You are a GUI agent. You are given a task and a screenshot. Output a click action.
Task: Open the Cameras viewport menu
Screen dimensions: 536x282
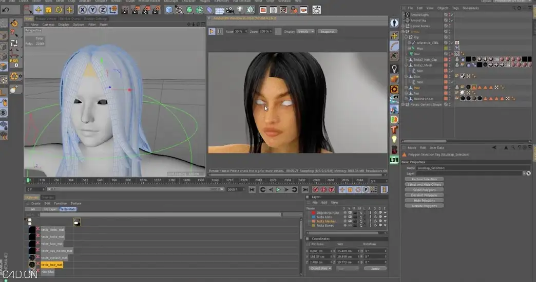coord(48,25)
